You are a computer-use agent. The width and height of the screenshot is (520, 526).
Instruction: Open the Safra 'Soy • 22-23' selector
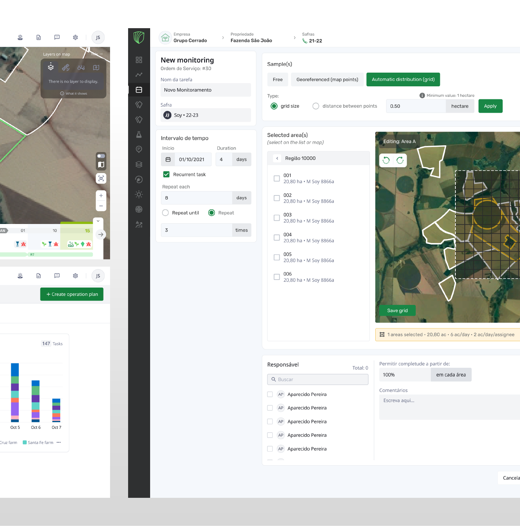coord(206,115)
